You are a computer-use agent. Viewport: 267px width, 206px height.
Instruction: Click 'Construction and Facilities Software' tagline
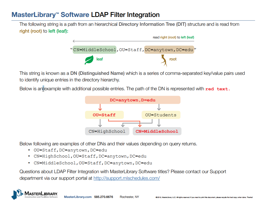pos(41,197)
